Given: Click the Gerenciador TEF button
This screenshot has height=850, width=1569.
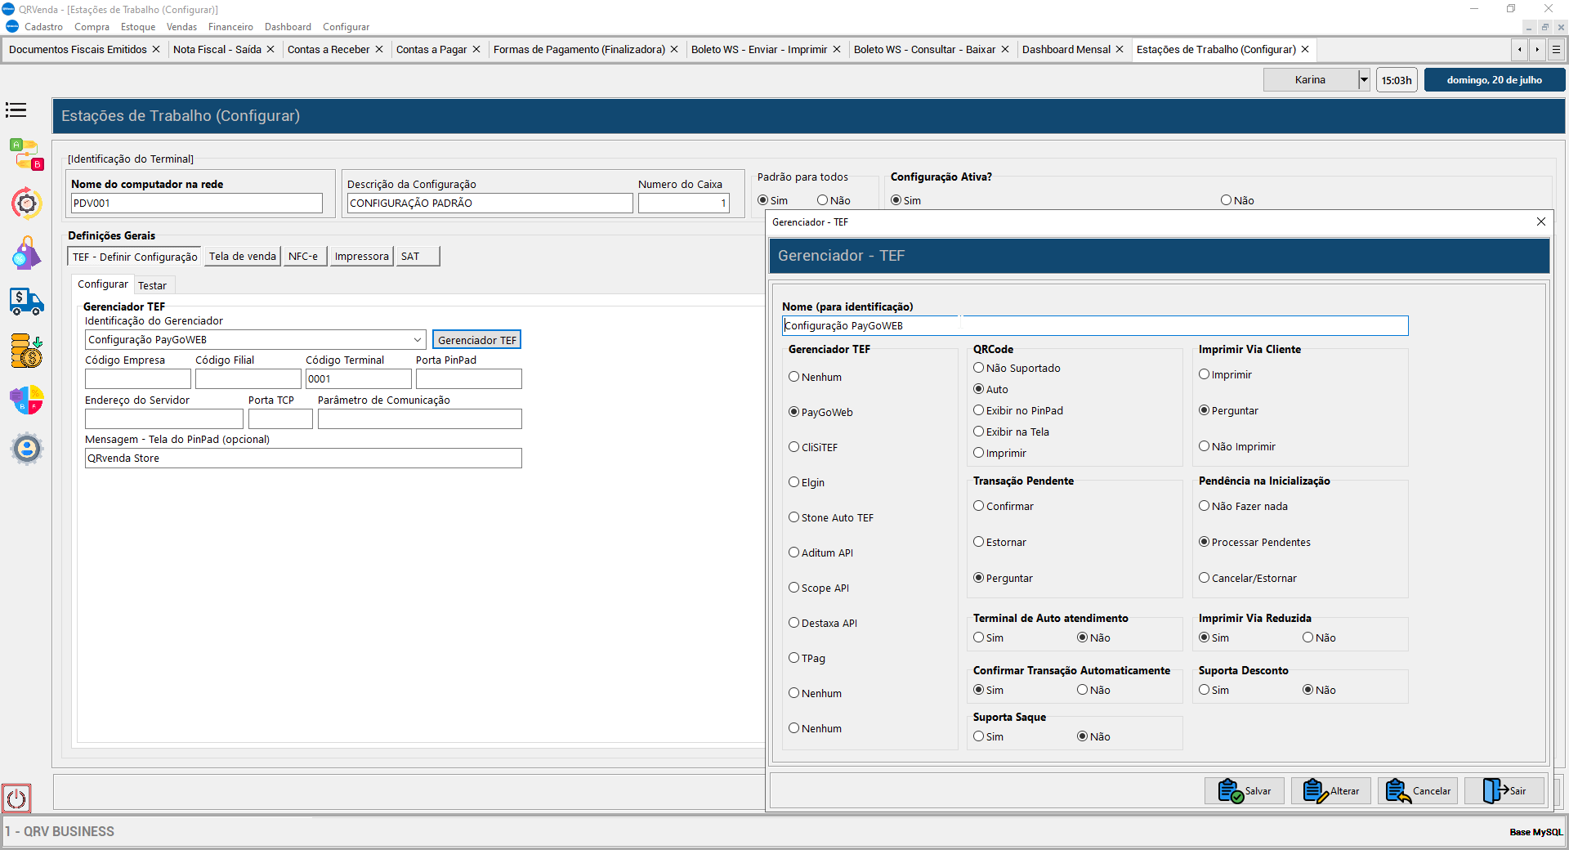Looking at the screenshot, I should pyautogui.click(x=476, y=340).
